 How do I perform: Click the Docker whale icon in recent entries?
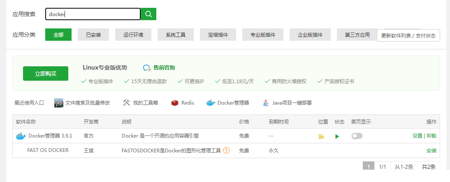coord(211,103)
